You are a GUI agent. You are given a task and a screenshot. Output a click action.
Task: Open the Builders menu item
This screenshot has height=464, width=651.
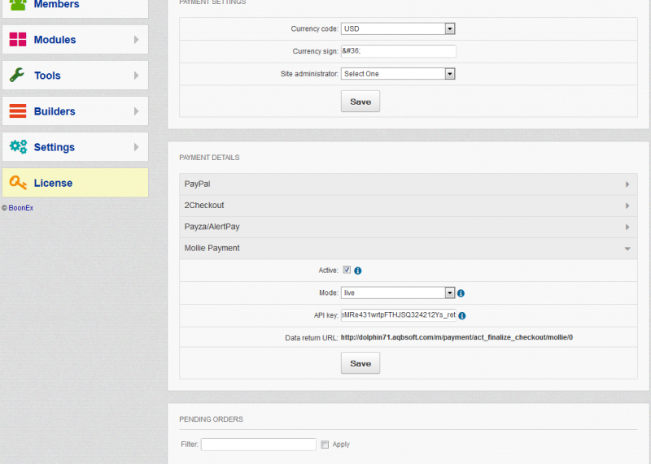point(75,111)
